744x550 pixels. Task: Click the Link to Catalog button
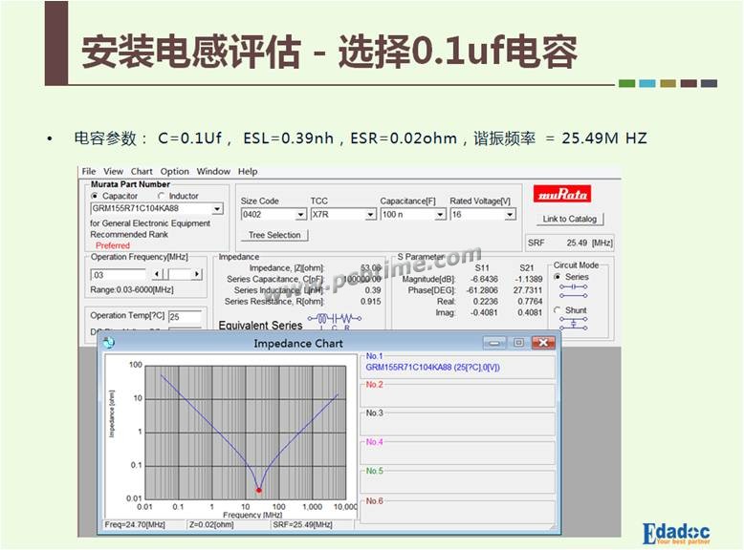click(570, 219)
